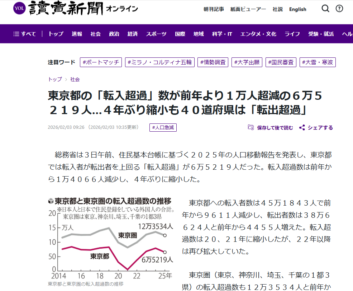Image resolution: width=353 pixels, height=291 pixels.
Task: Open the 紙面ビューアー link
Action: [x=248, y=9]
